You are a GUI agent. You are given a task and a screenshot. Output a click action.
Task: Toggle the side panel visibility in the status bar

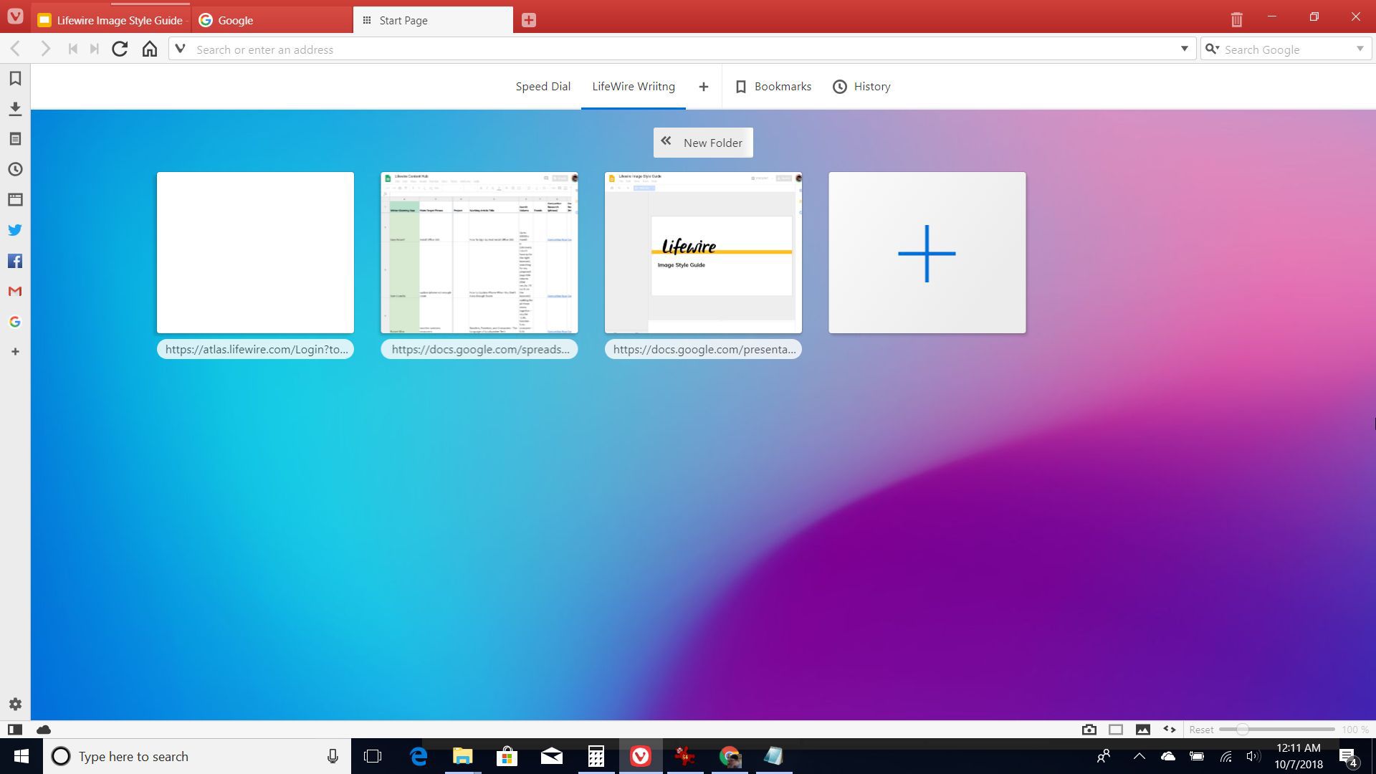click(15, 730)
